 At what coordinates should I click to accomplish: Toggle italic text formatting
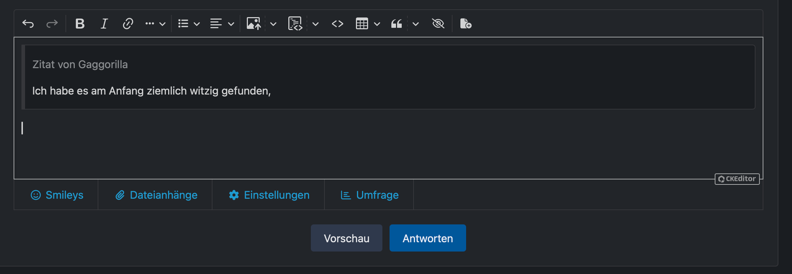104,24
